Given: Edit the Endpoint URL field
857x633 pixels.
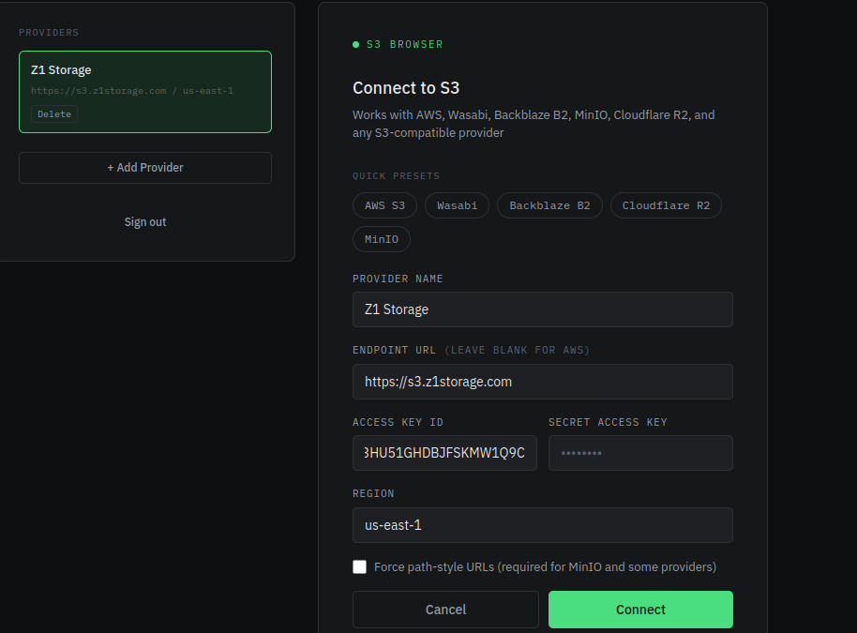Looking at the screenshot, I should point(543,382).
